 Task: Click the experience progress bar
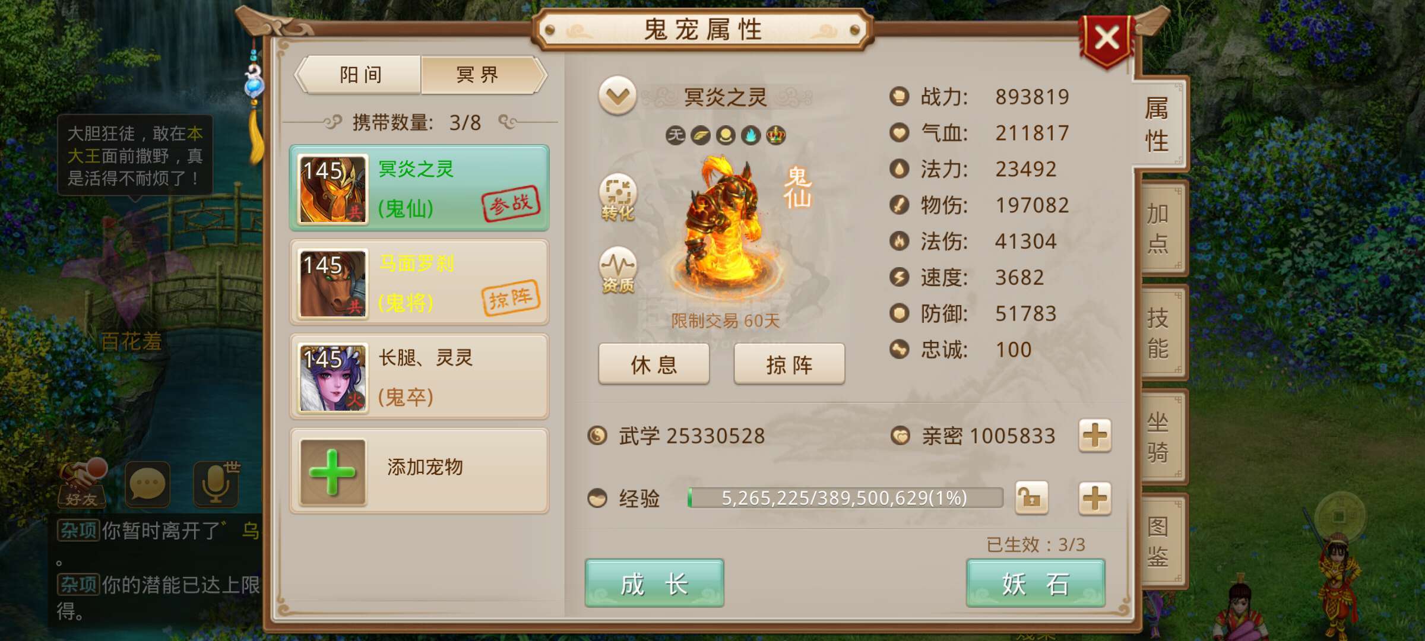[x=845, y=498]
